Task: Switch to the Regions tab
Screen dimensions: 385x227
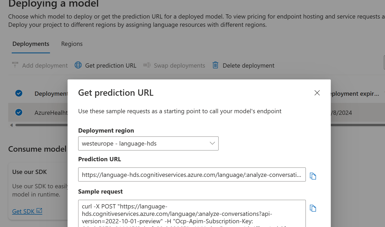Action: click(72, 43)
